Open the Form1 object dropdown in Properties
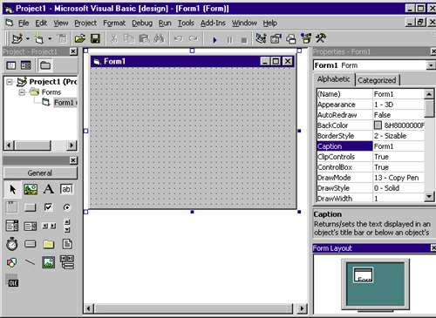 [x=431, y=65]
